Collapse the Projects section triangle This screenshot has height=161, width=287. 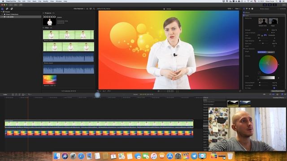(43, 13)
